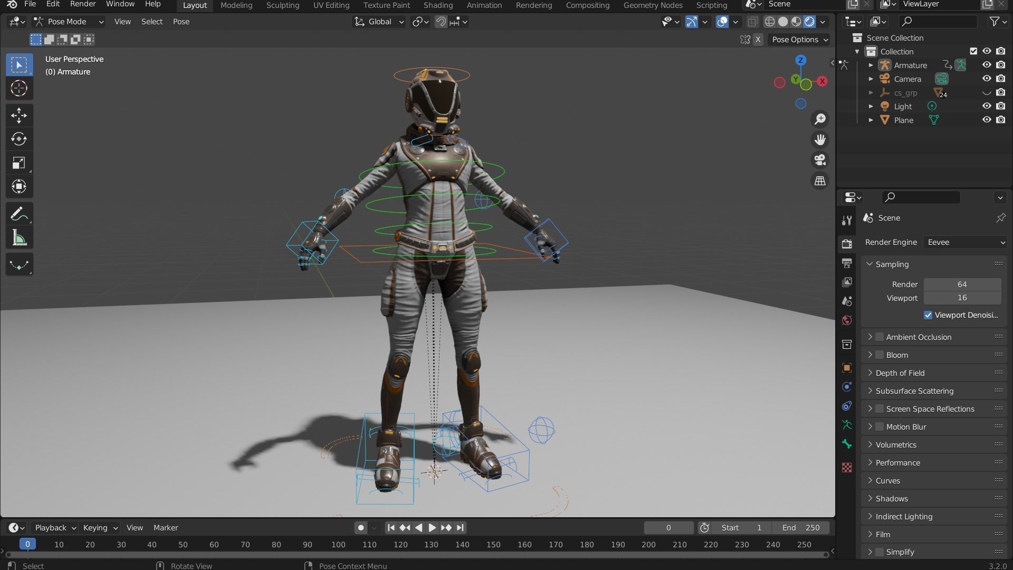The height and width of the screenshot is (570, 1013).
Task: Switch to the Shading workspace tab
Action: pyautogui.click(x=438, y=5)
